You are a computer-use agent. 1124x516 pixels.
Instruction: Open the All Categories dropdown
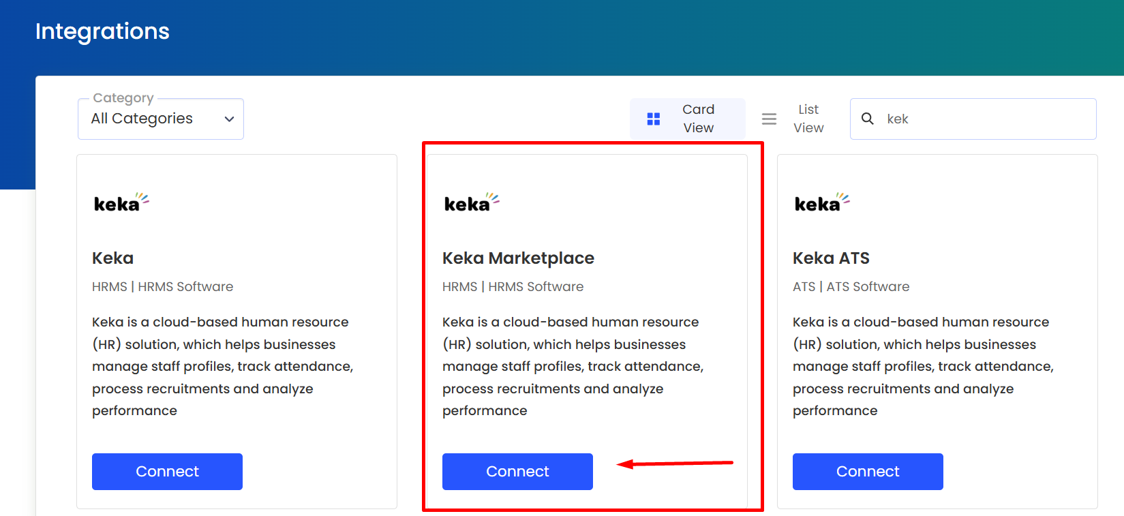point(160,119)
